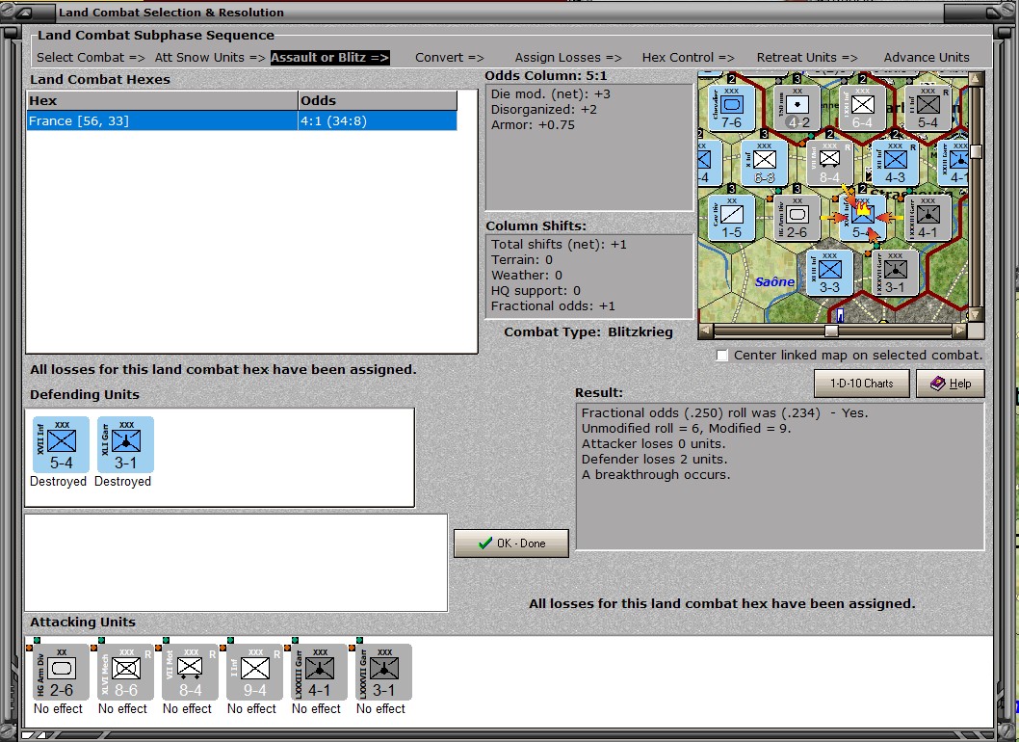Click the gray 3-1 garrison on the map

(895, 273)
